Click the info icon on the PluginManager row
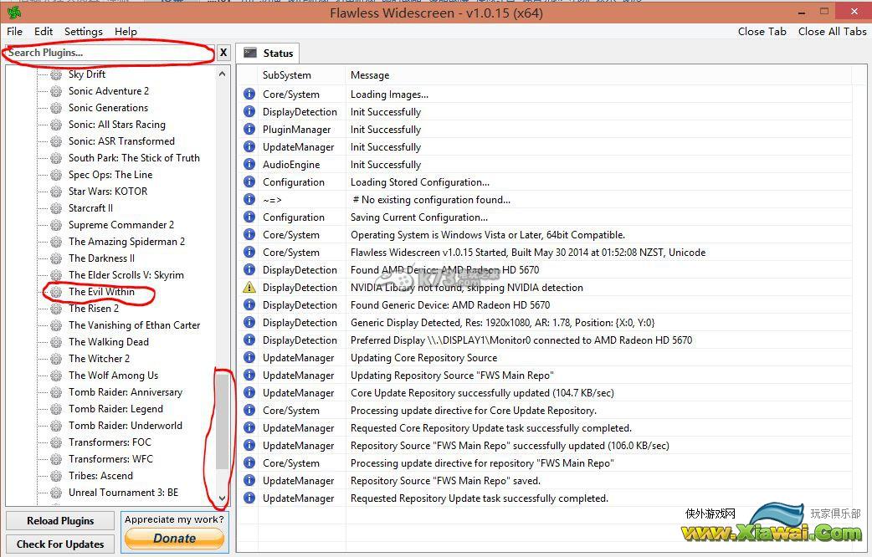Screen dimensions: 872x557 [249, 130]
